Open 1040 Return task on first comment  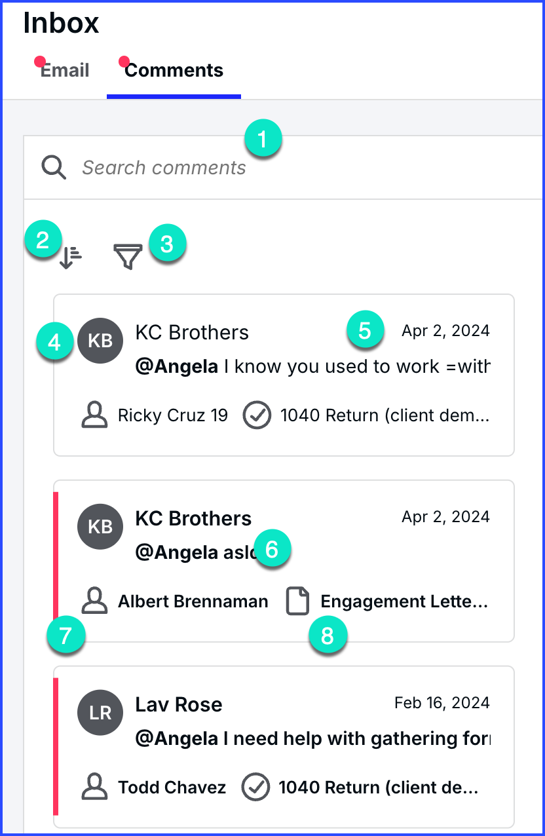pos(385,415)
